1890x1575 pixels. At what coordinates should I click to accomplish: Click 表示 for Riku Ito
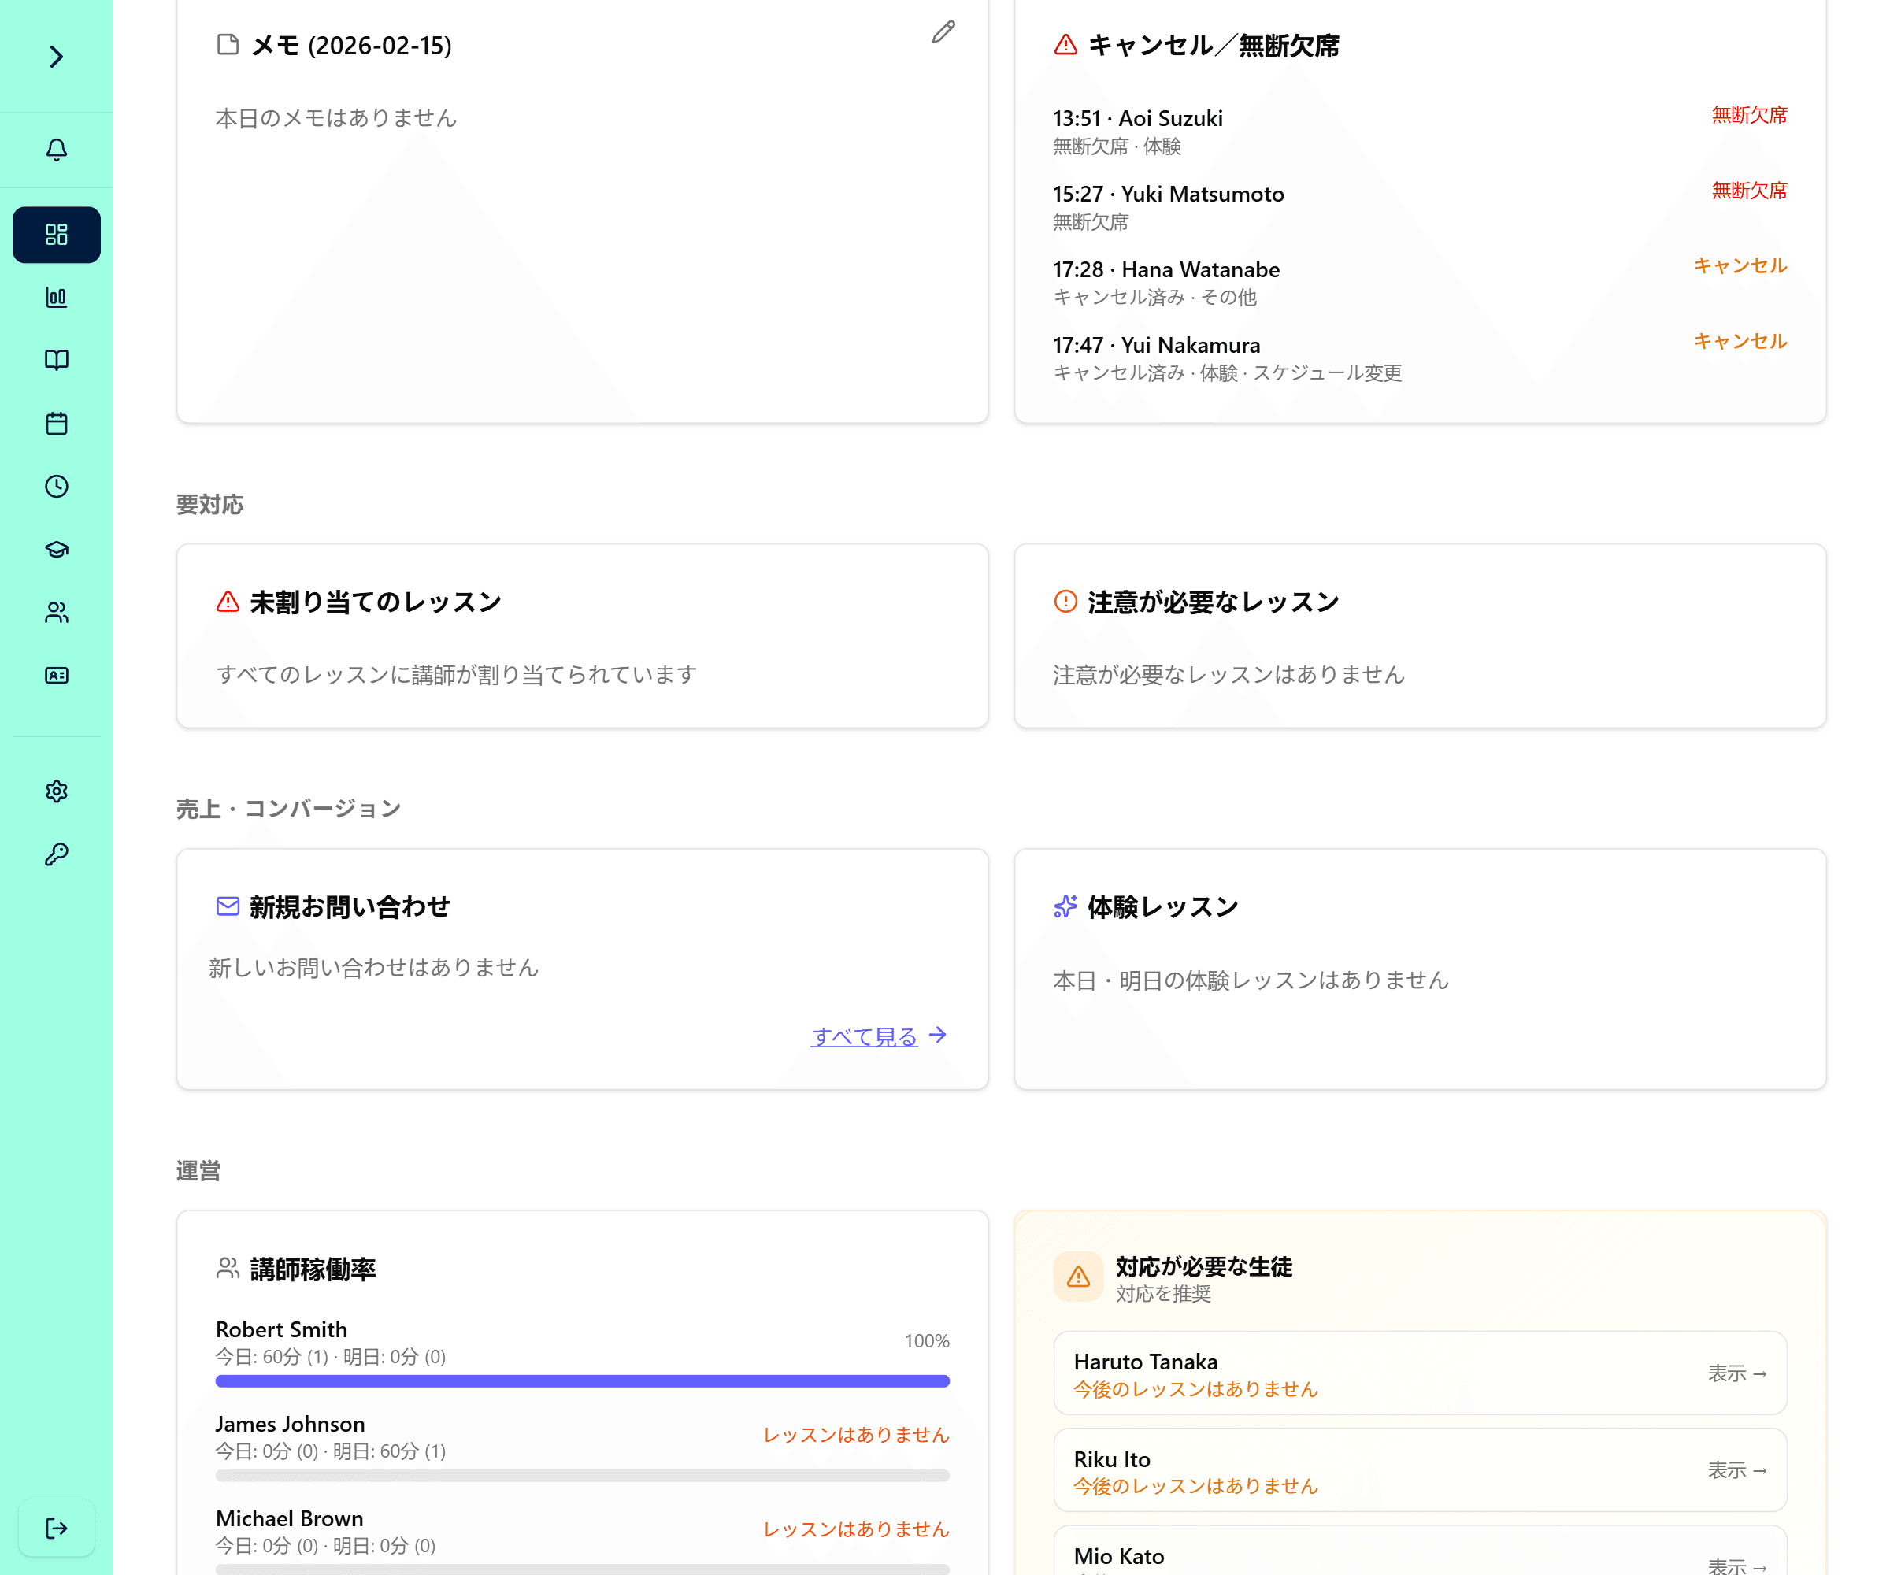(1737, 1470)
